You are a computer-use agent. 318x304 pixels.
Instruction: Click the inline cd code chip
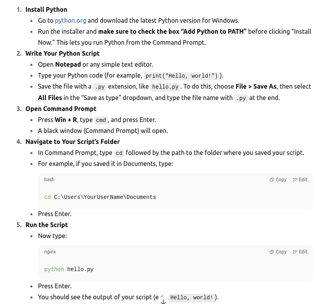click(119, 153)
